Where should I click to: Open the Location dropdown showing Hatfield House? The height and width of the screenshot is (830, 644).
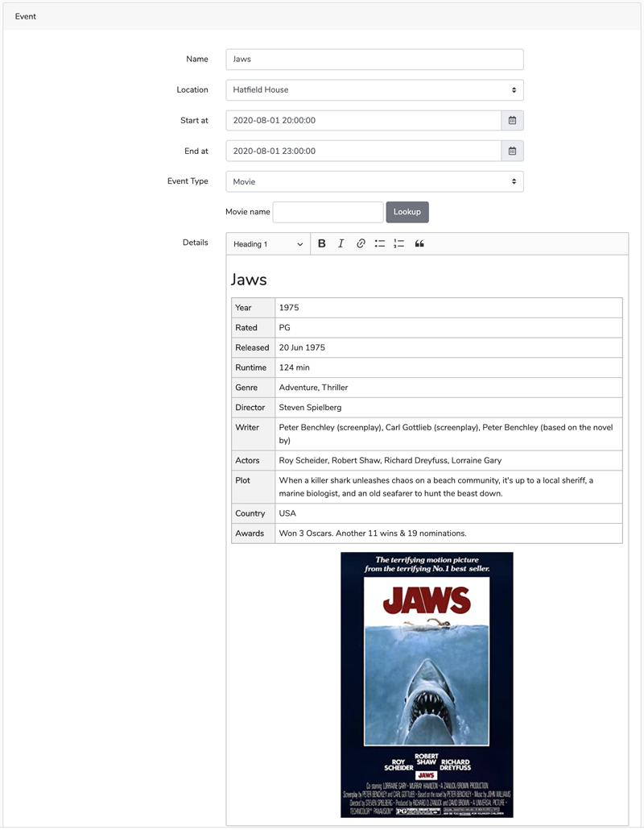tap(374, 90)
